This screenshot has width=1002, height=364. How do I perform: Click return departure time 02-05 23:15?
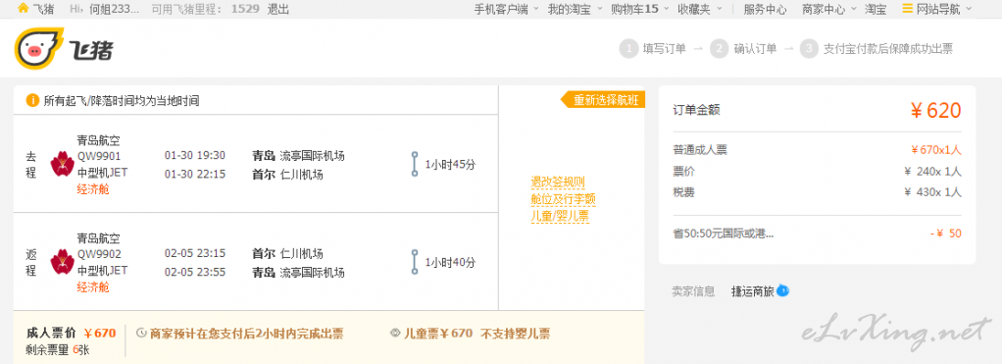[195, 253]
